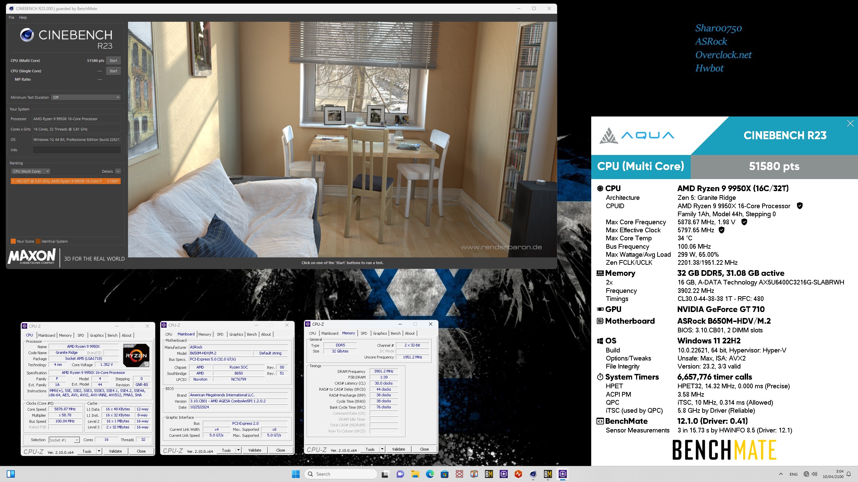Open the Socket #1 Selection dropdown
This screenshot has height=482, width=858.
[64, 440]
